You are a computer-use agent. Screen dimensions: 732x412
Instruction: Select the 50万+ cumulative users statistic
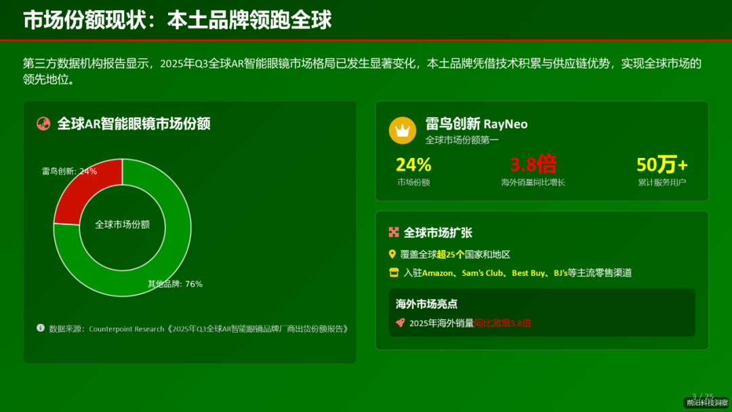[662, 164]
